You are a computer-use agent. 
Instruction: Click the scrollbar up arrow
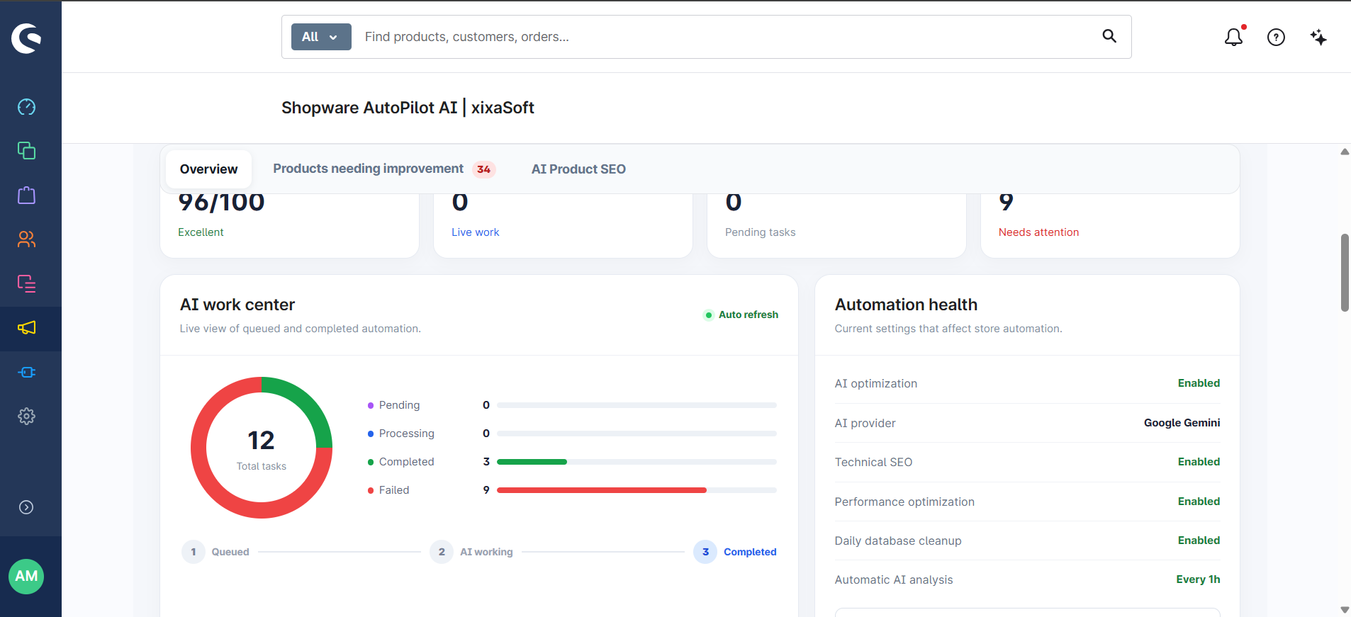pyautogui.click(x=1345, y=152)
